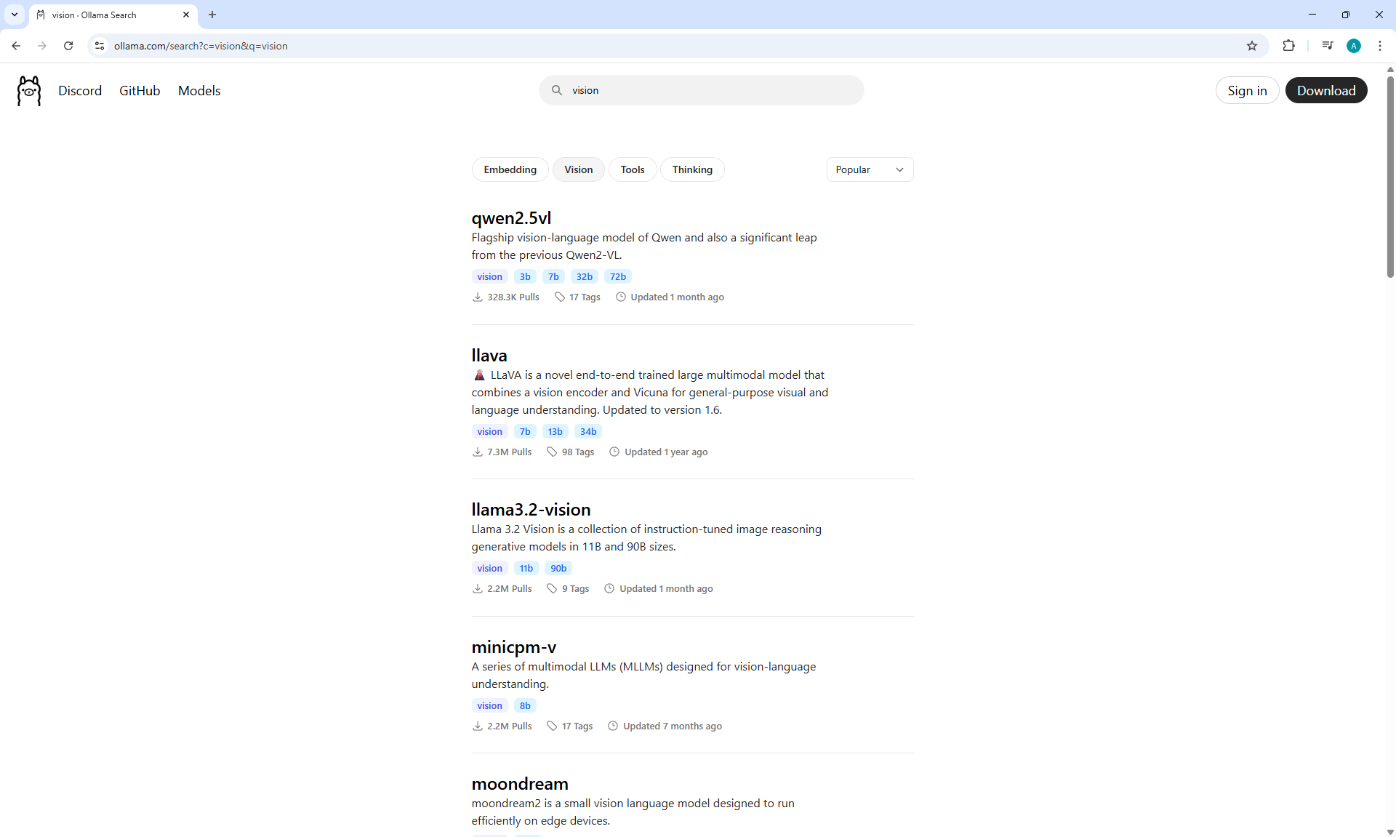Open the Models navigation link
The height and width of the screenshot is (837, 1396).
(199, 91)
